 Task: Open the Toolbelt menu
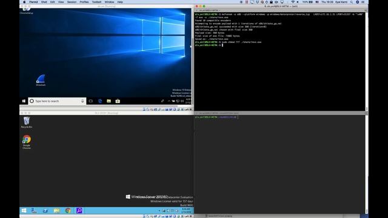[96, 2]
